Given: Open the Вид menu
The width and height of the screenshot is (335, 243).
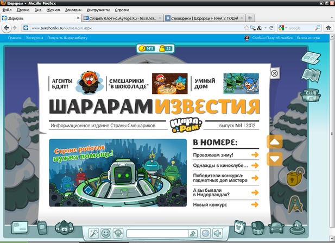Looking at the screenshot, I should (x=38, y=10).
